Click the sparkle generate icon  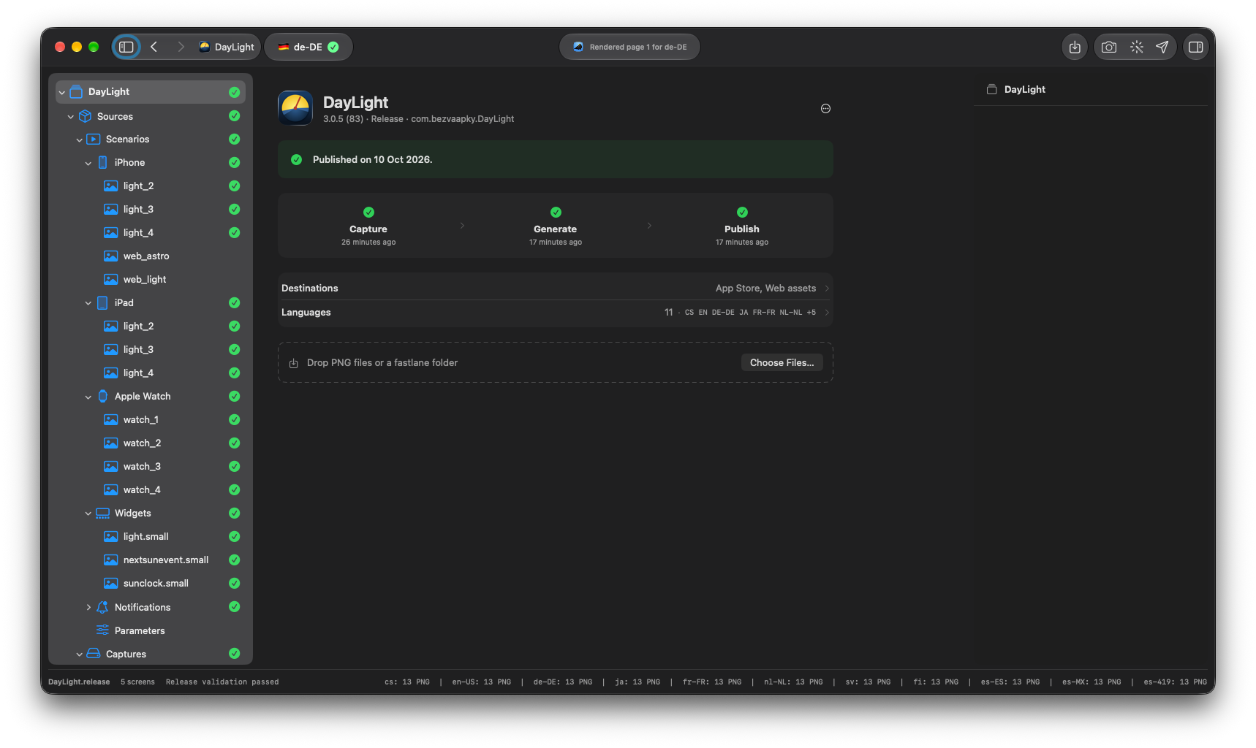[1136, 47]
